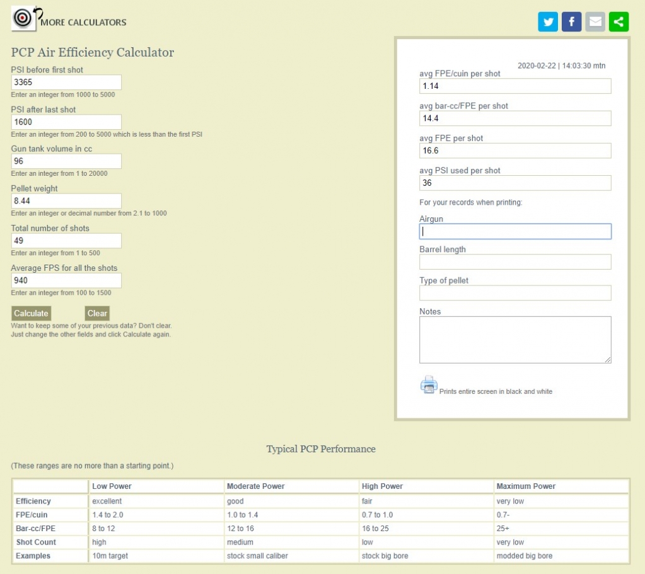645x574 pixels.
Task: Share on Facebook icon
Action: point(571,21)
